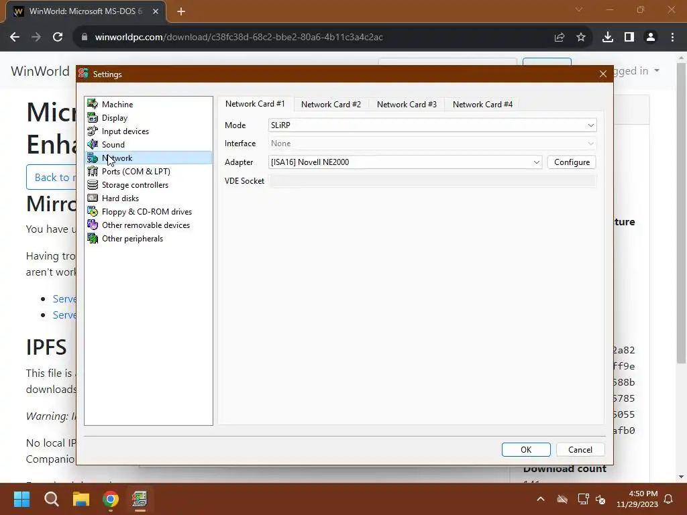Choose the Sound speaker icon
687x515 pixels.
pyautogui.click(x=93, y=144)
